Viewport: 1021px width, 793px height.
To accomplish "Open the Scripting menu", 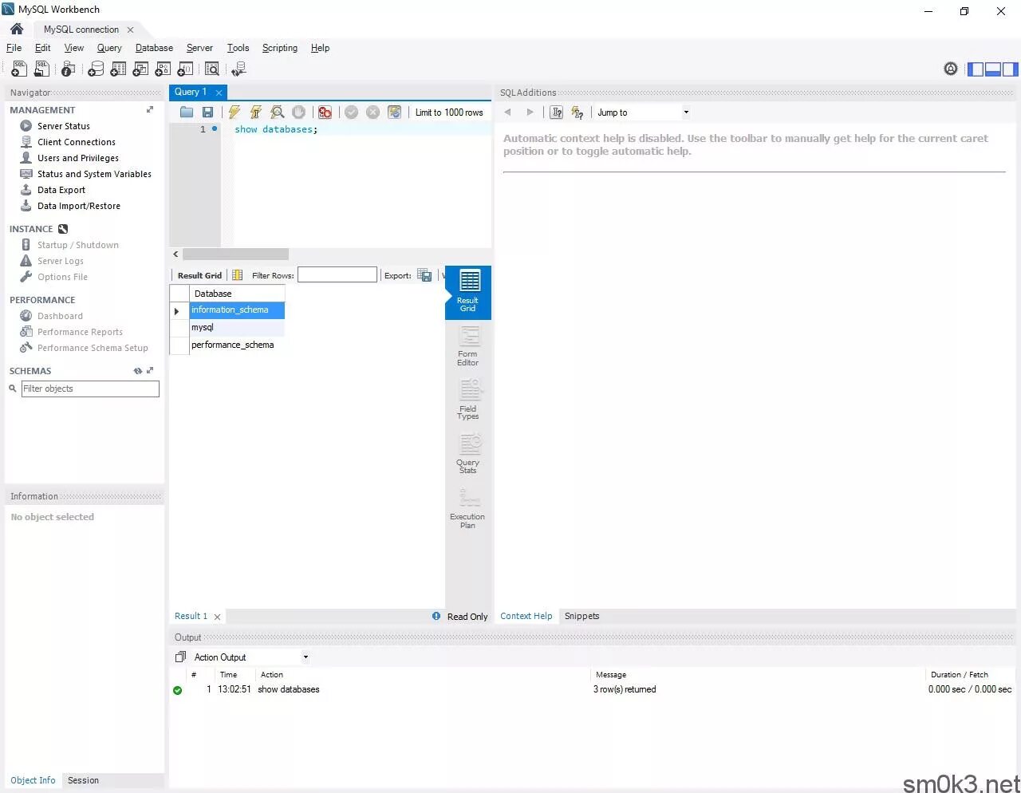I will click(280, 48).
